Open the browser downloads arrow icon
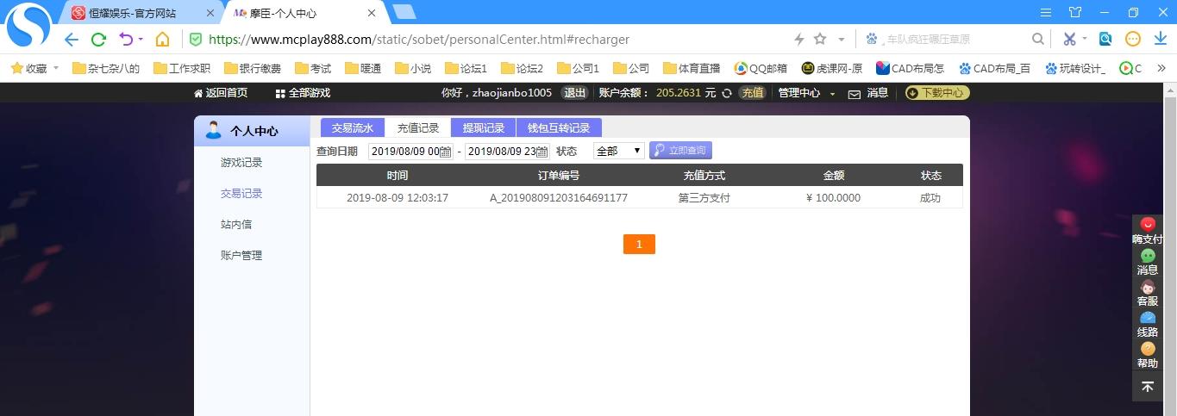 [1160, 40]
